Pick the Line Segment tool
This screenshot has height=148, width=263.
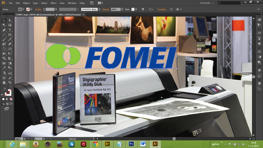(4, 35)
